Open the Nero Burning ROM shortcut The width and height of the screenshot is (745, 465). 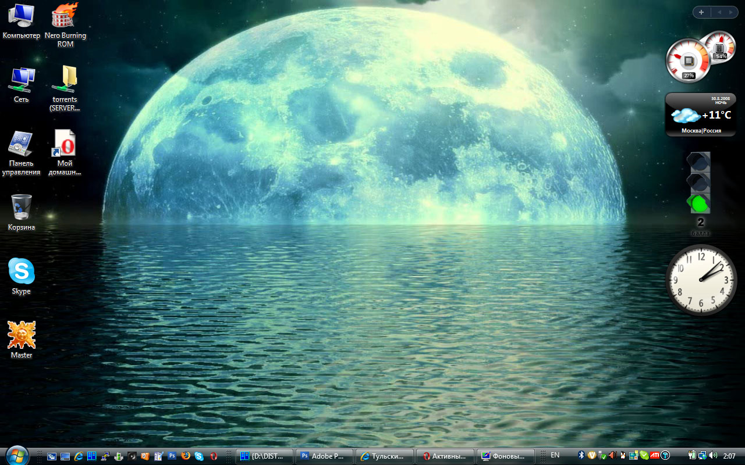tap(65, 24)
